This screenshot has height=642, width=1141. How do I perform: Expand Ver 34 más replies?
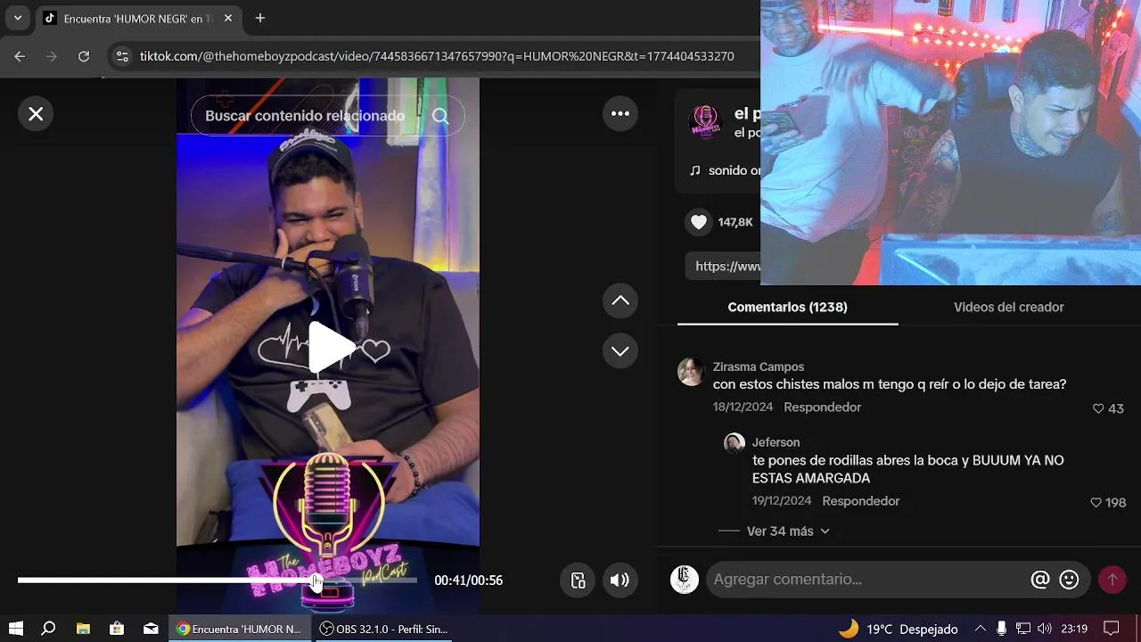click(788, 531)
